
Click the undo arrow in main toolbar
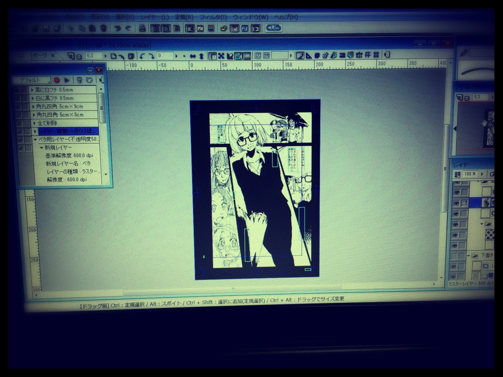tap(117, 28)
